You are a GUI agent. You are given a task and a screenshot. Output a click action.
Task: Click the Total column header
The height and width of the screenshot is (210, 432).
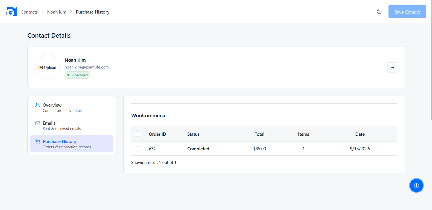260,134
